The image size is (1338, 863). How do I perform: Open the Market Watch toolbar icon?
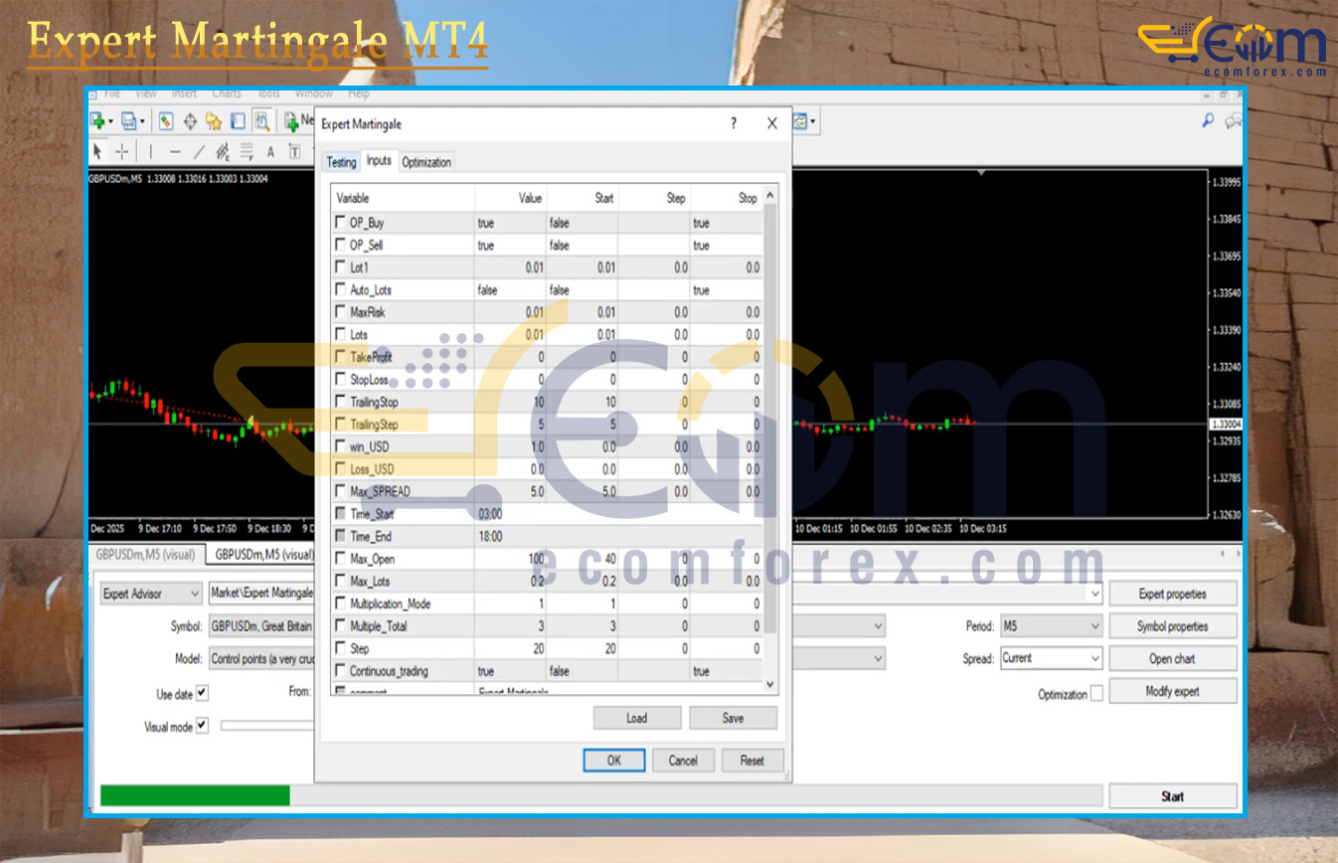point(166,121)
